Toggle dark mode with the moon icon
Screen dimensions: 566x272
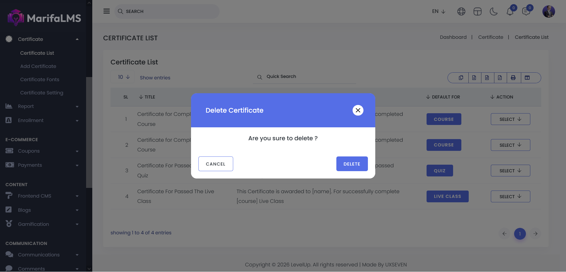[493, 11]
